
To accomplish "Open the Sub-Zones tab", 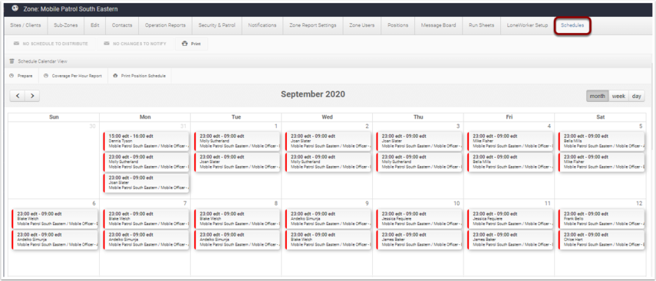I will 66,25.
